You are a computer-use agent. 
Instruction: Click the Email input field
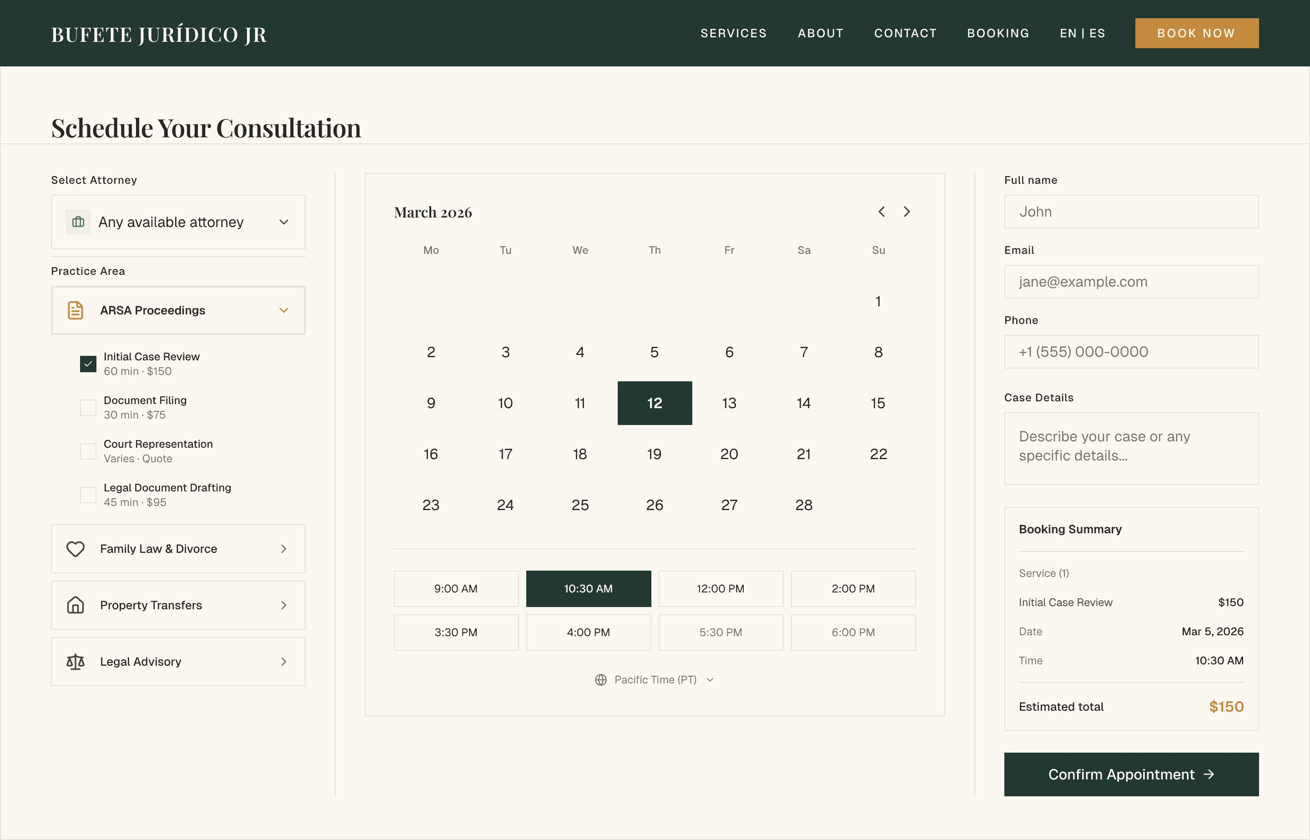[1131, 282]
